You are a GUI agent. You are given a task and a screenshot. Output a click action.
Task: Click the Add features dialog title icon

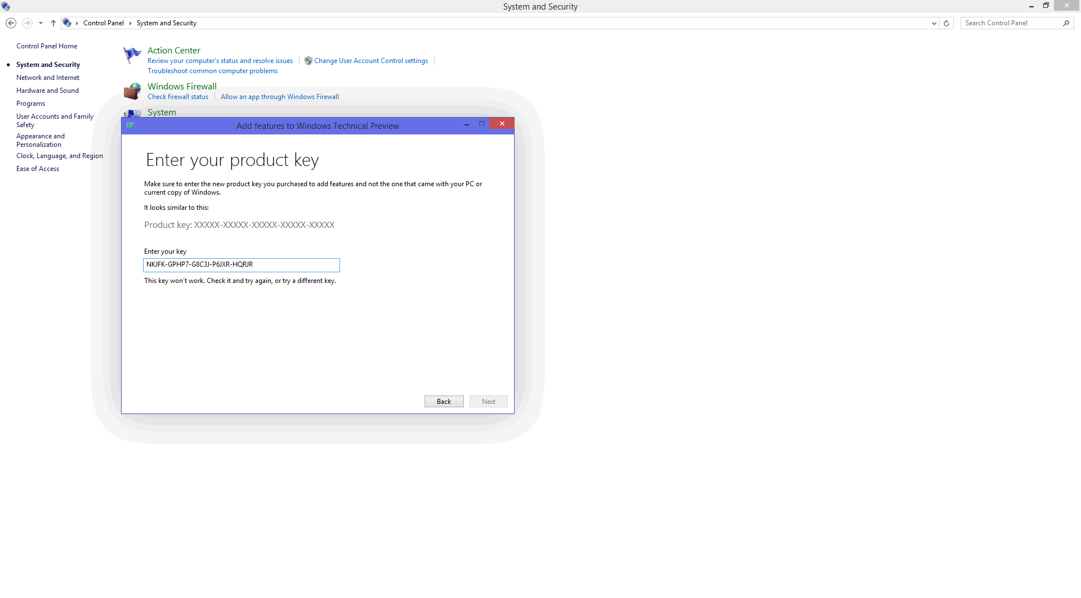click(x=130, y=126)
